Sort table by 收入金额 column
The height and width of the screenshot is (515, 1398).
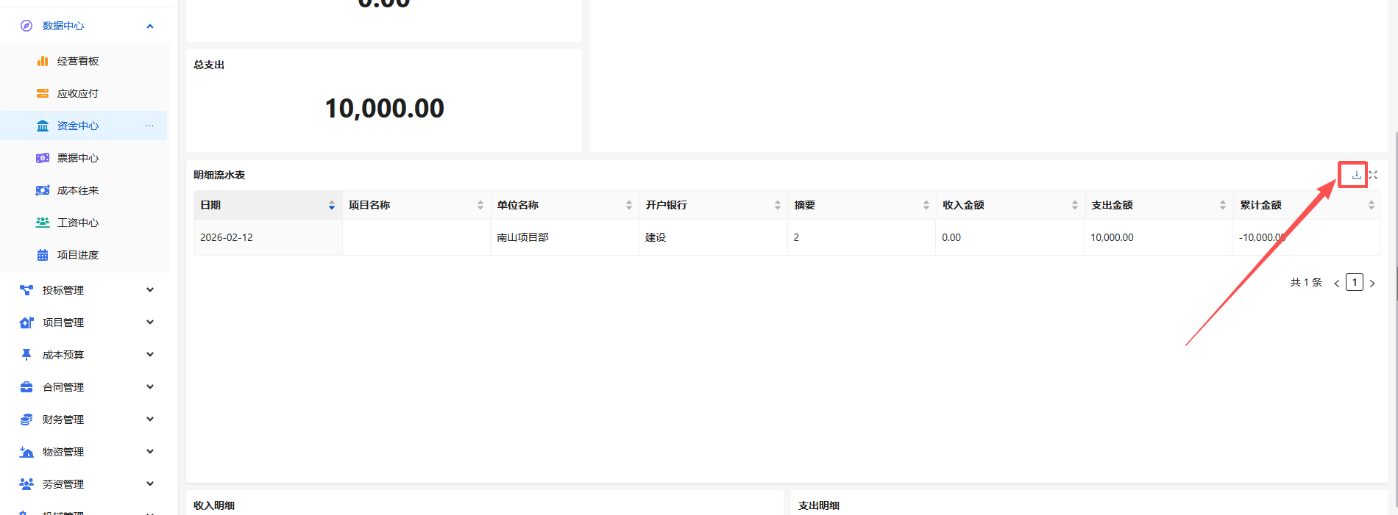click(1075, 206)
